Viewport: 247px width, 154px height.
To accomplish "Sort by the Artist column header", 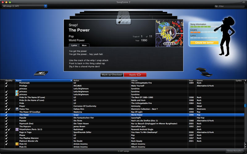I will 102,81.
